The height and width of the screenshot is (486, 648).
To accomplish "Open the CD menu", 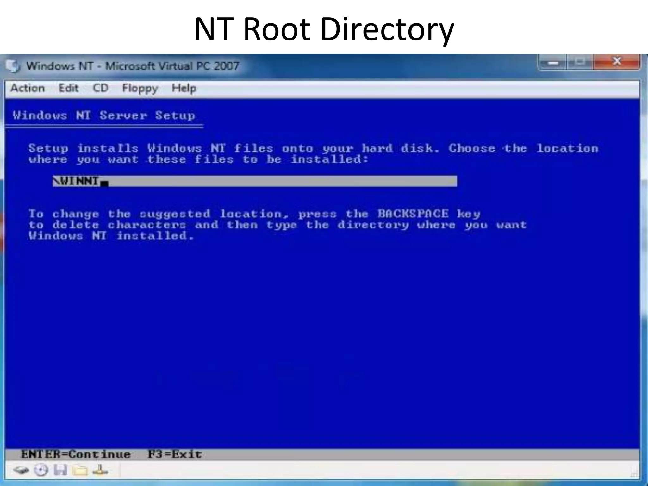I will point(101,88).
